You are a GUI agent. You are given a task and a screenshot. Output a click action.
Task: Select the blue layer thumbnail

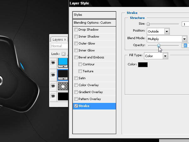(x=63, y=63)
